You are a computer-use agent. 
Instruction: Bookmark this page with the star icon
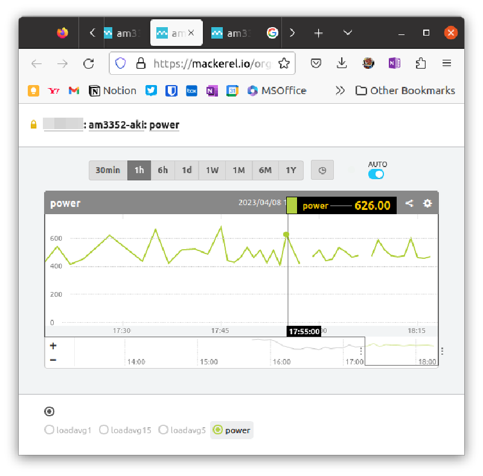tap(284, 63)
